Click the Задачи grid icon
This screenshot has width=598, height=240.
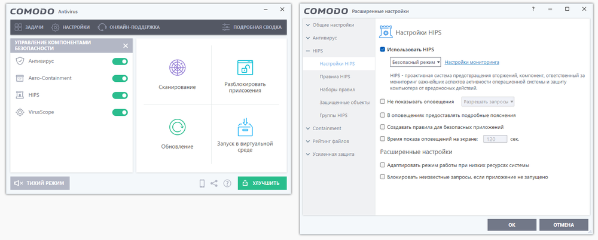tap(19, 27)
